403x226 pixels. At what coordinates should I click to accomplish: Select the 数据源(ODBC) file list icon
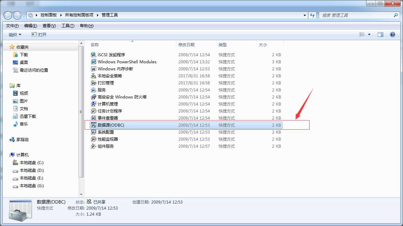pos(94,125)
